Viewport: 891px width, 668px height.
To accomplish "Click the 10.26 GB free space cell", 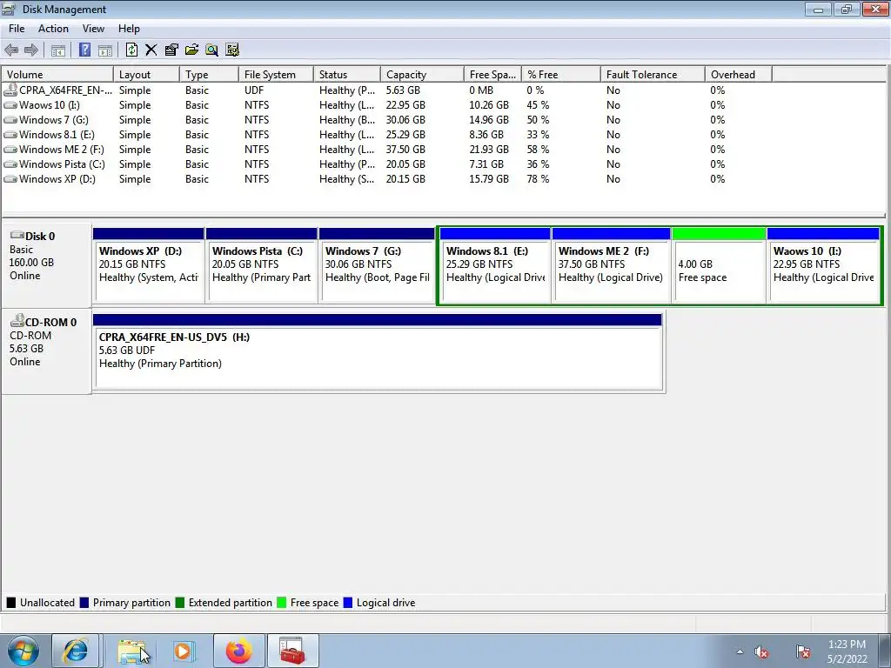I will tap(489, 105).
